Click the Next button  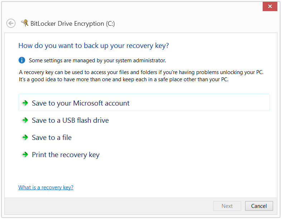tap(227, 206)
